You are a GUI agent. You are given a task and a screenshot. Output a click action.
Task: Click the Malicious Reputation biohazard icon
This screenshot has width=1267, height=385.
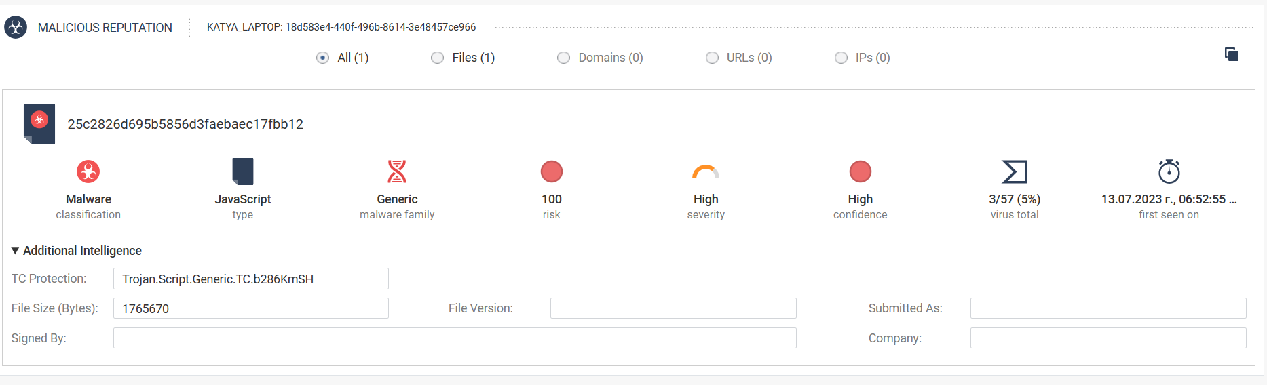[x=16, y=27]
